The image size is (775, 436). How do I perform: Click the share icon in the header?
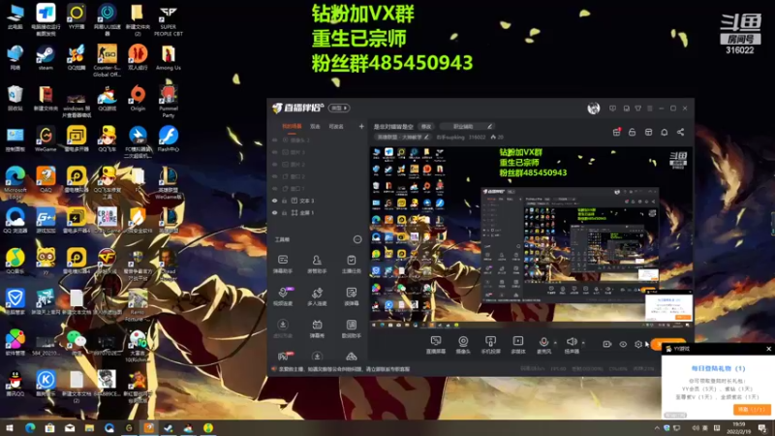(680, 132)
